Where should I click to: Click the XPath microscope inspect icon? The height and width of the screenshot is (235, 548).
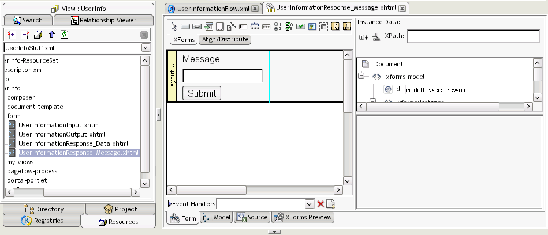click(376, 37)
